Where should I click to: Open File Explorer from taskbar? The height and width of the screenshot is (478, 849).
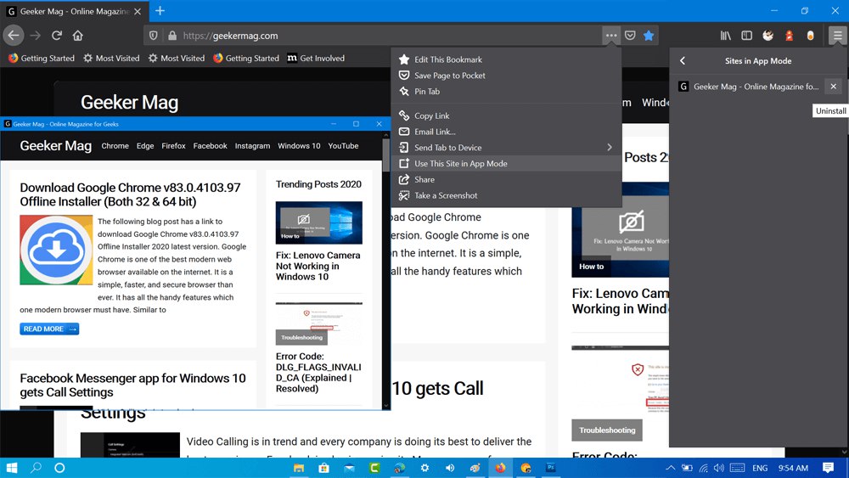pyautogui.click(x=299, y=468)
